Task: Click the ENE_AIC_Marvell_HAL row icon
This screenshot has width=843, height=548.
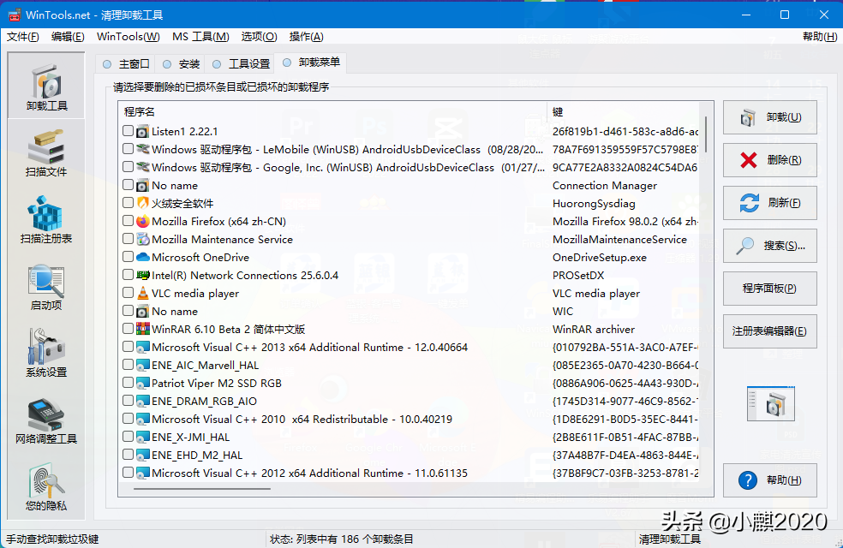Action: [x=142, y=366]
